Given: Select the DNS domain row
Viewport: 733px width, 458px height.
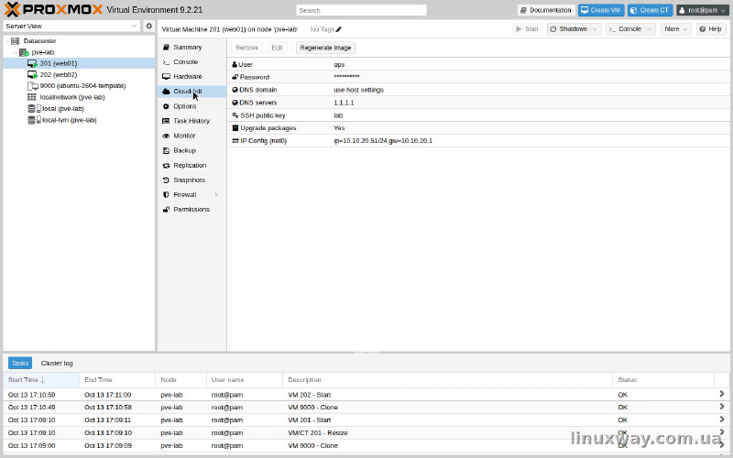Looking at the screenshot, I should 478,90.
